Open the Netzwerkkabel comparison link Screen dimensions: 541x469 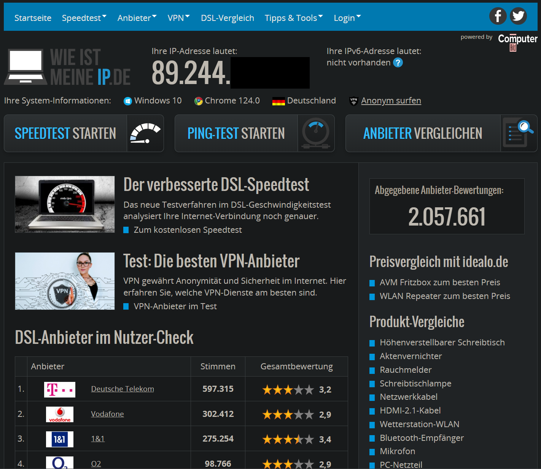409,397
